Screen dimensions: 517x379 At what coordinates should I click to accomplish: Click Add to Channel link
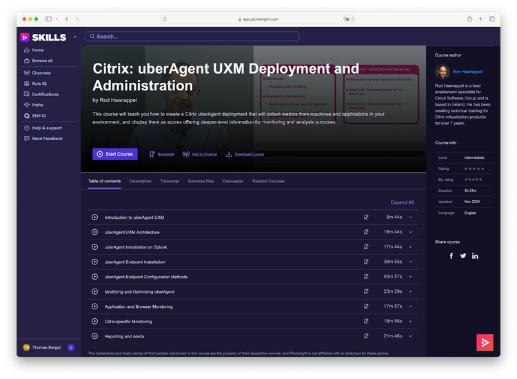(200, 154)
